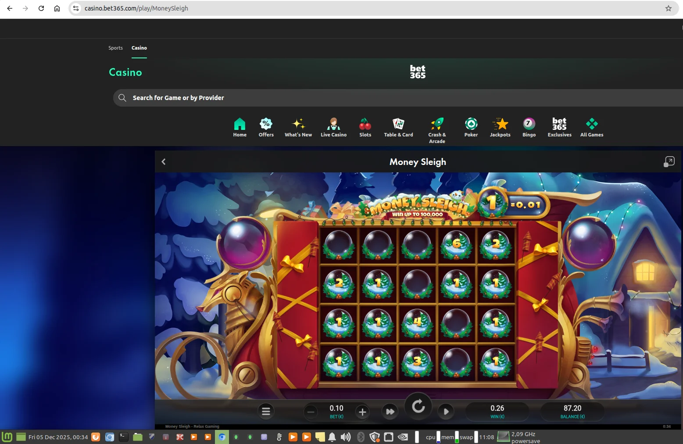The image size is (683, 444).
Task: Open the All Games category
Action: tap(592, 128)
